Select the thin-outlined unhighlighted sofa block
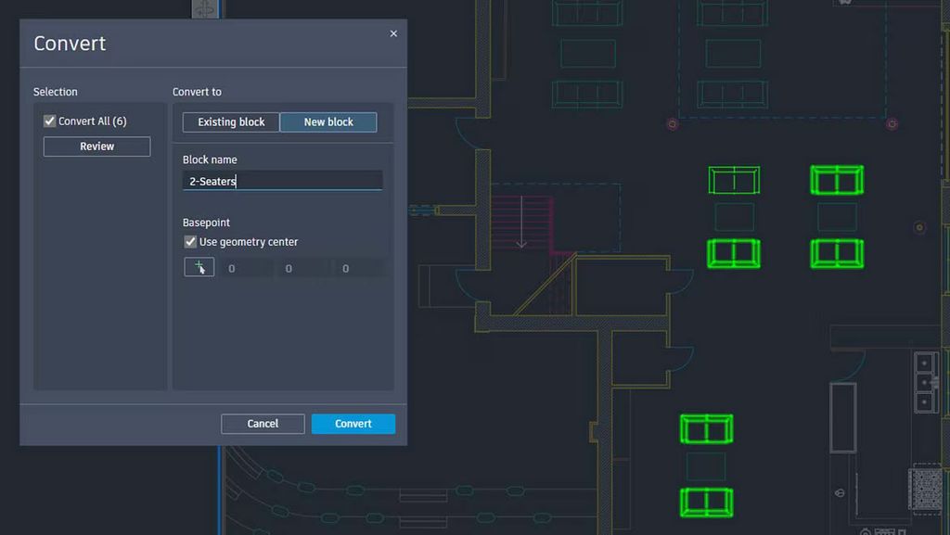Image resolution: width=950 pixels, height=535 pixels. click(x=734, y=180)
